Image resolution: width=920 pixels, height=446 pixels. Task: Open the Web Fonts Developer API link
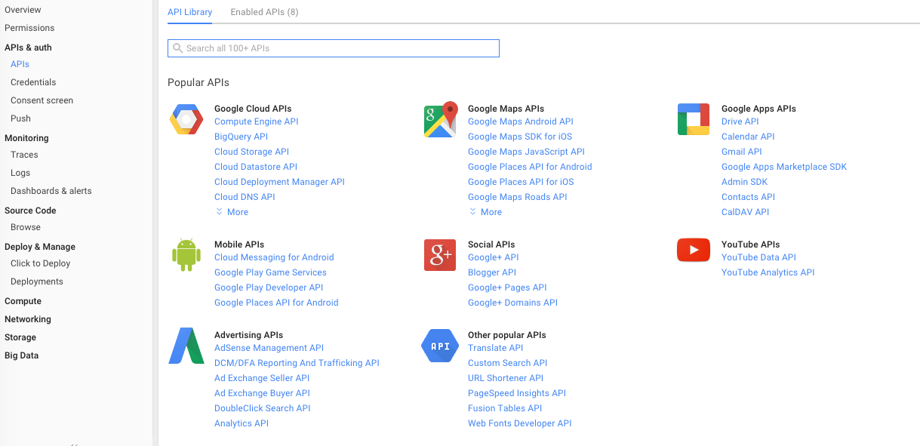(x=520, y=423)
